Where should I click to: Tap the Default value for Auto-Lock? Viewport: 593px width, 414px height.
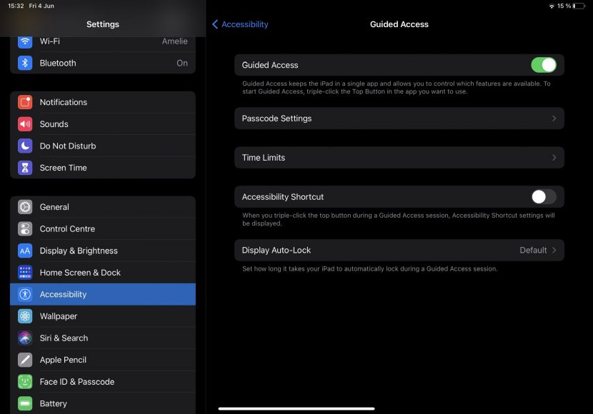tap(533, 250)
